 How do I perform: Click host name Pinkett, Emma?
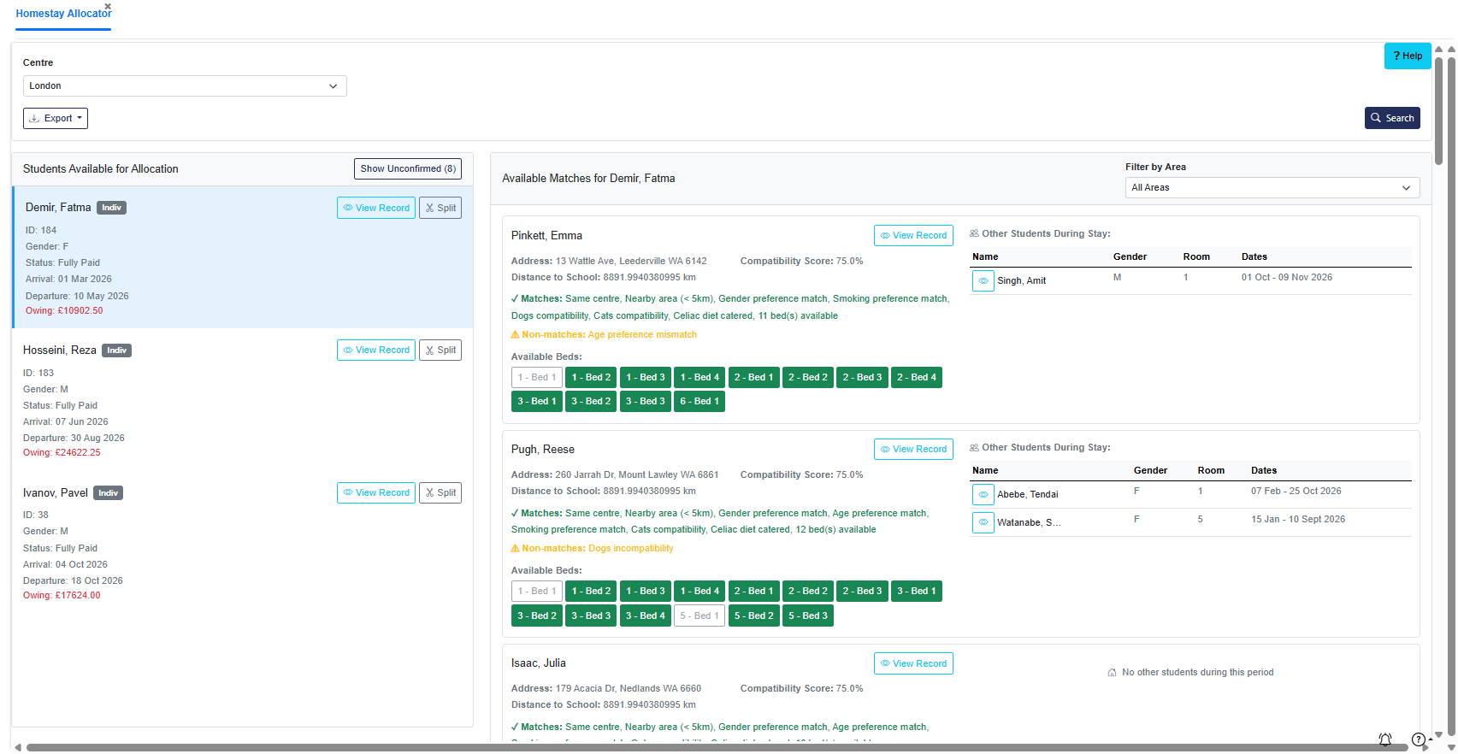546,235
